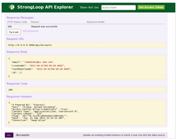Click the '200' status code cell
The width and height of the screenshot is (178, 140).
[x=10, y=26]
